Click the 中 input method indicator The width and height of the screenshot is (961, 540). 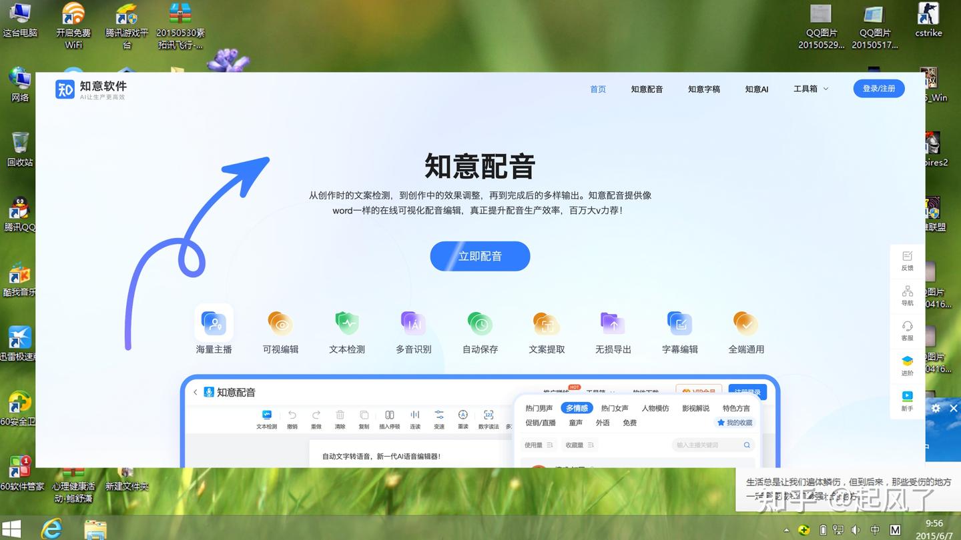(x=875, y=530)
